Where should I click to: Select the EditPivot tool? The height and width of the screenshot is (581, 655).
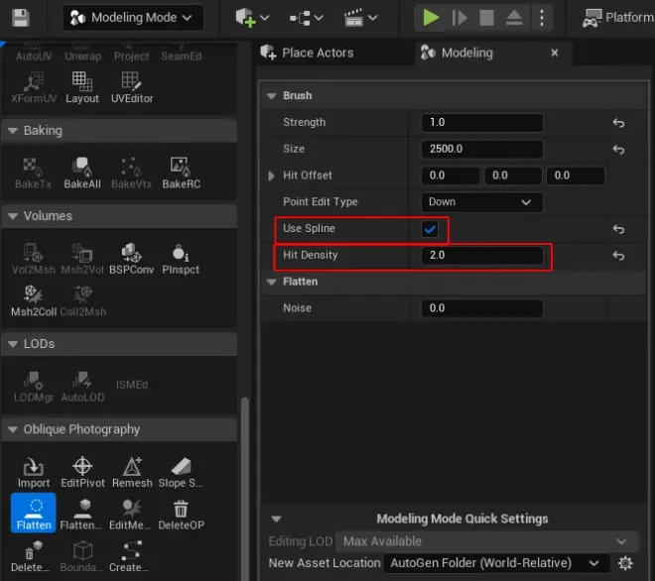82,472
